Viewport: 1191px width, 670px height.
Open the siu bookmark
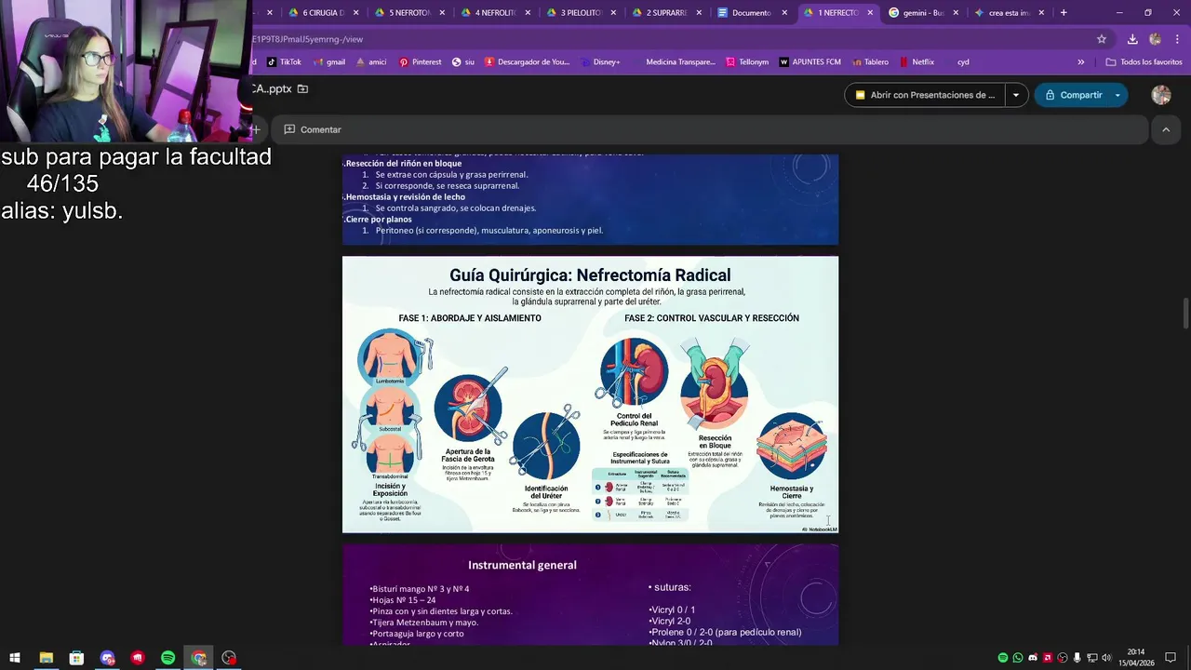[x=462, y=62]
